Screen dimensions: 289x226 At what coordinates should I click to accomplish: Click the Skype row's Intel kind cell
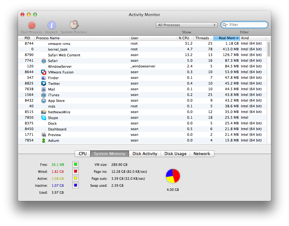click(245, 117)
